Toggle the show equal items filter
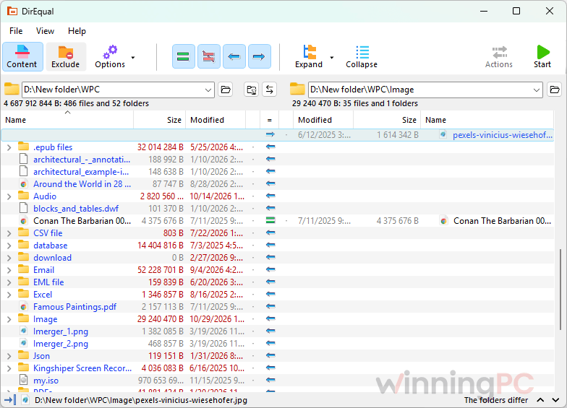Image resolution: width=567 pixels, height=408 pixels. click(184, 56)
